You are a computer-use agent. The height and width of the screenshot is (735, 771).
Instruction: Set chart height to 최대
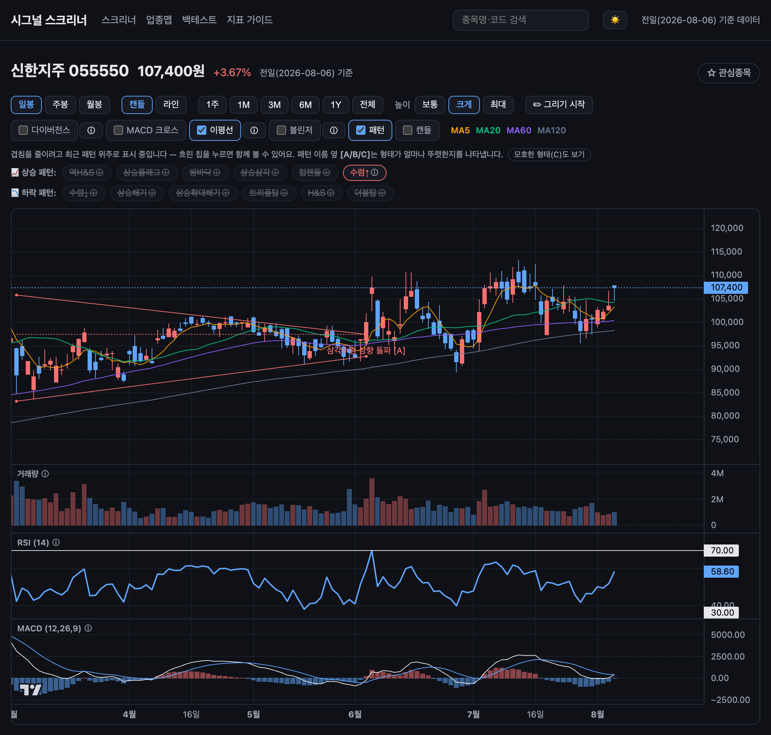[498, 105]
